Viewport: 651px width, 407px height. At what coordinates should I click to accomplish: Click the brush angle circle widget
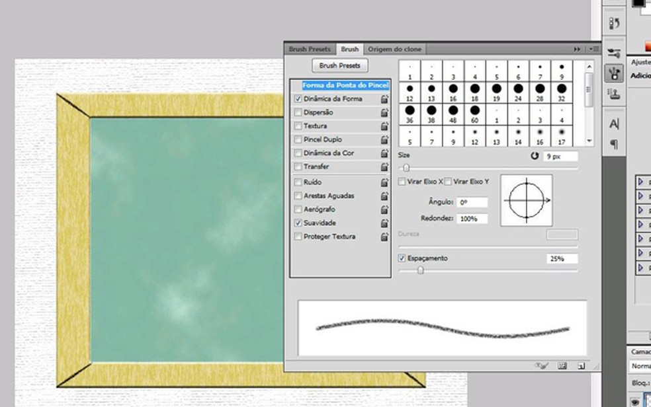527,200
